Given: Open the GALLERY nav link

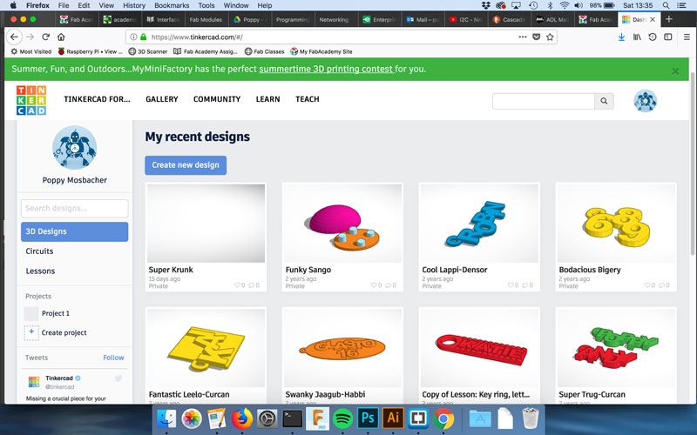Looking at the screenshot, I should click(x=162, y=99).
